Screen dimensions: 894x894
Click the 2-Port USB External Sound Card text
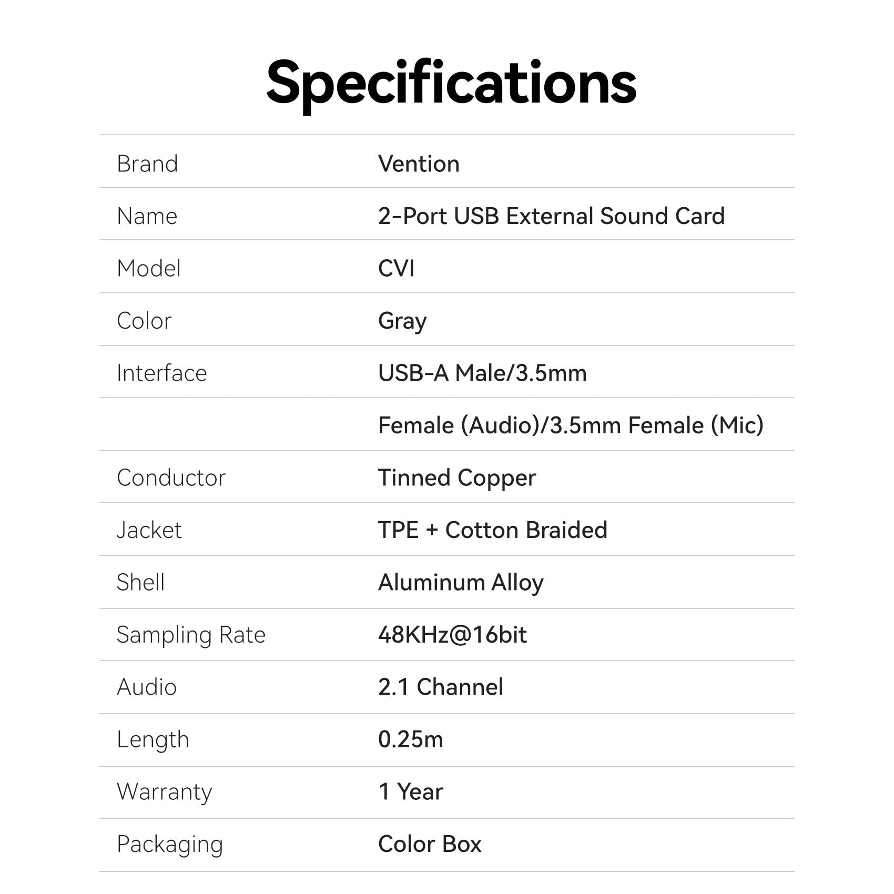[x=551, y=216]
